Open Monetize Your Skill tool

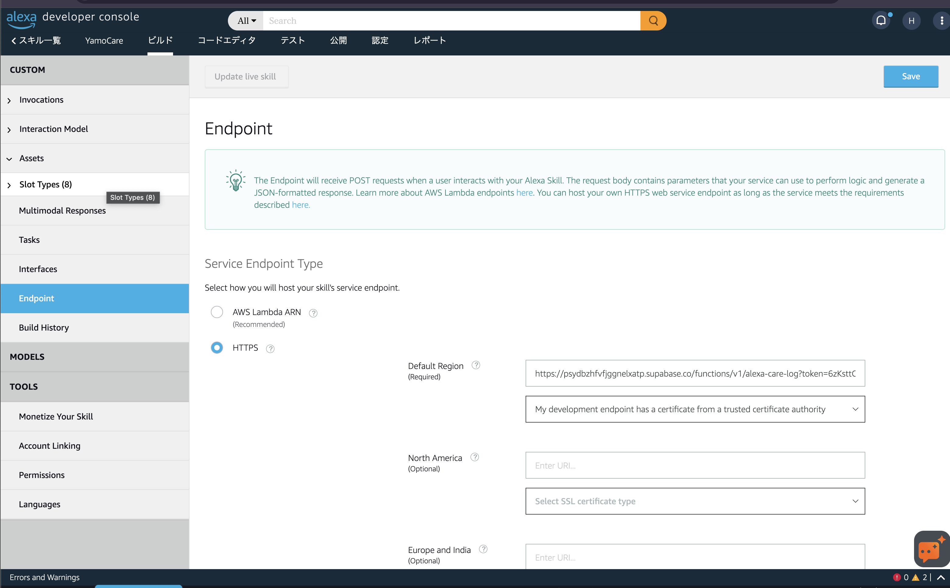coord(95,416)
